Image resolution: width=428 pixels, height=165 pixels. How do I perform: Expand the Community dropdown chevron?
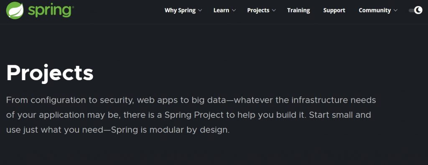coord(395,10)
